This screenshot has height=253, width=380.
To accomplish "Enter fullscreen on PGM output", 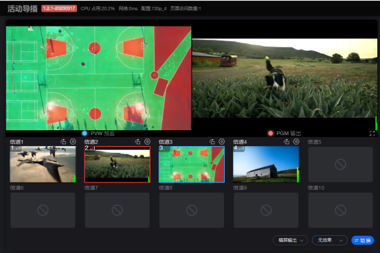I will 372,134.
